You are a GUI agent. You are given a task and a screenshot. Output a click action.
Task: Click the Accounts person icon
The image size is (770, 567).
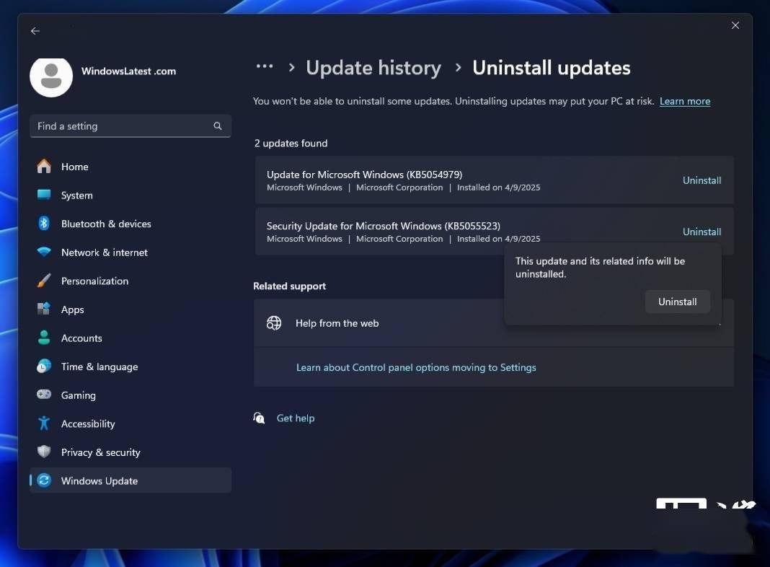coord(44,338)
